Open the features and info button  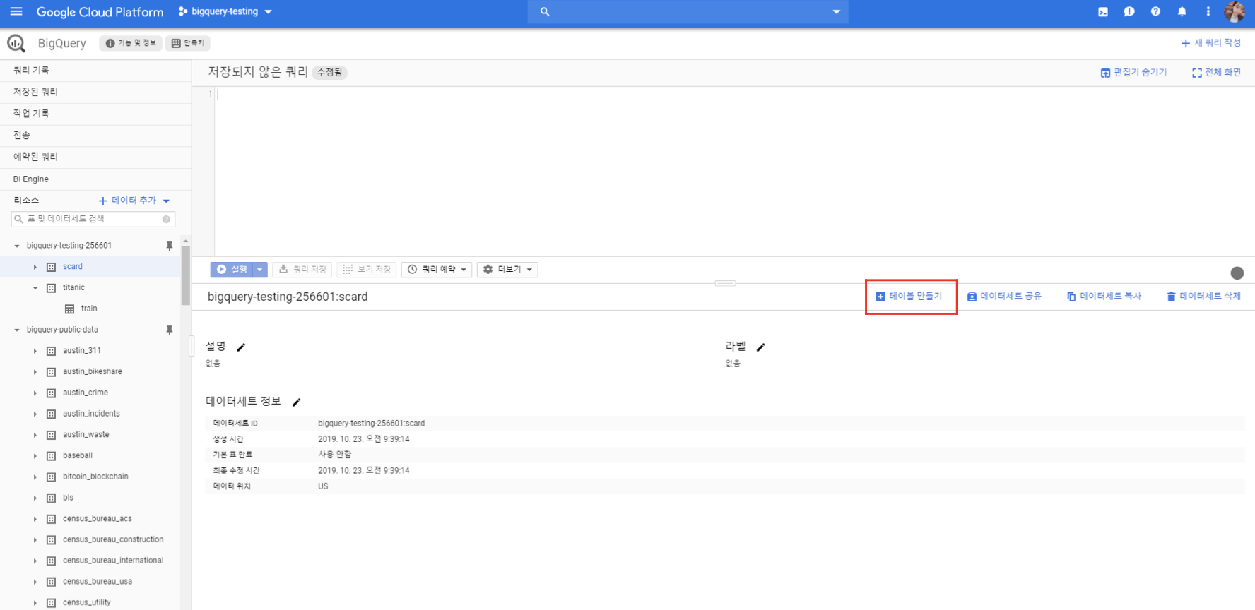coord(131,43)
